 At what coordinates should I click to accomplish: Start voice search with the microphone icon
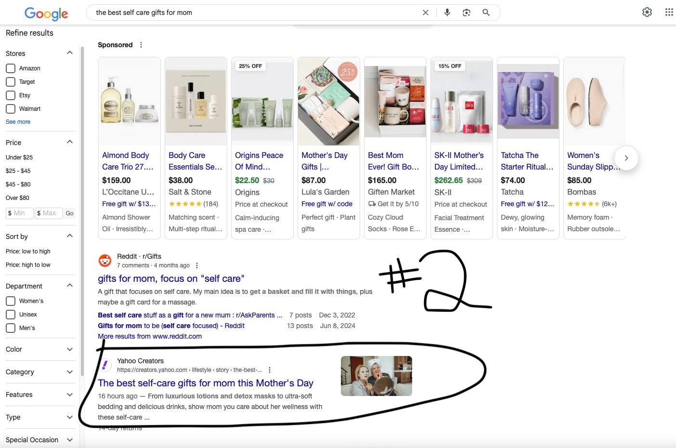[x=447, y=13]
